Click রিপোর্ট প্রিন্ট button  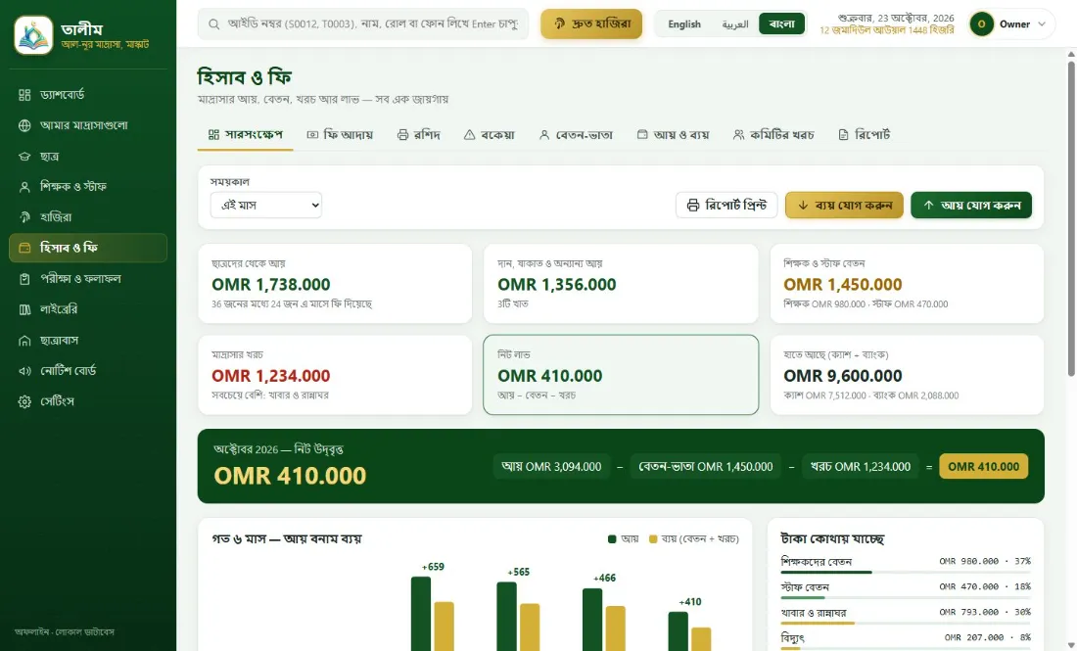click(726, 205)
